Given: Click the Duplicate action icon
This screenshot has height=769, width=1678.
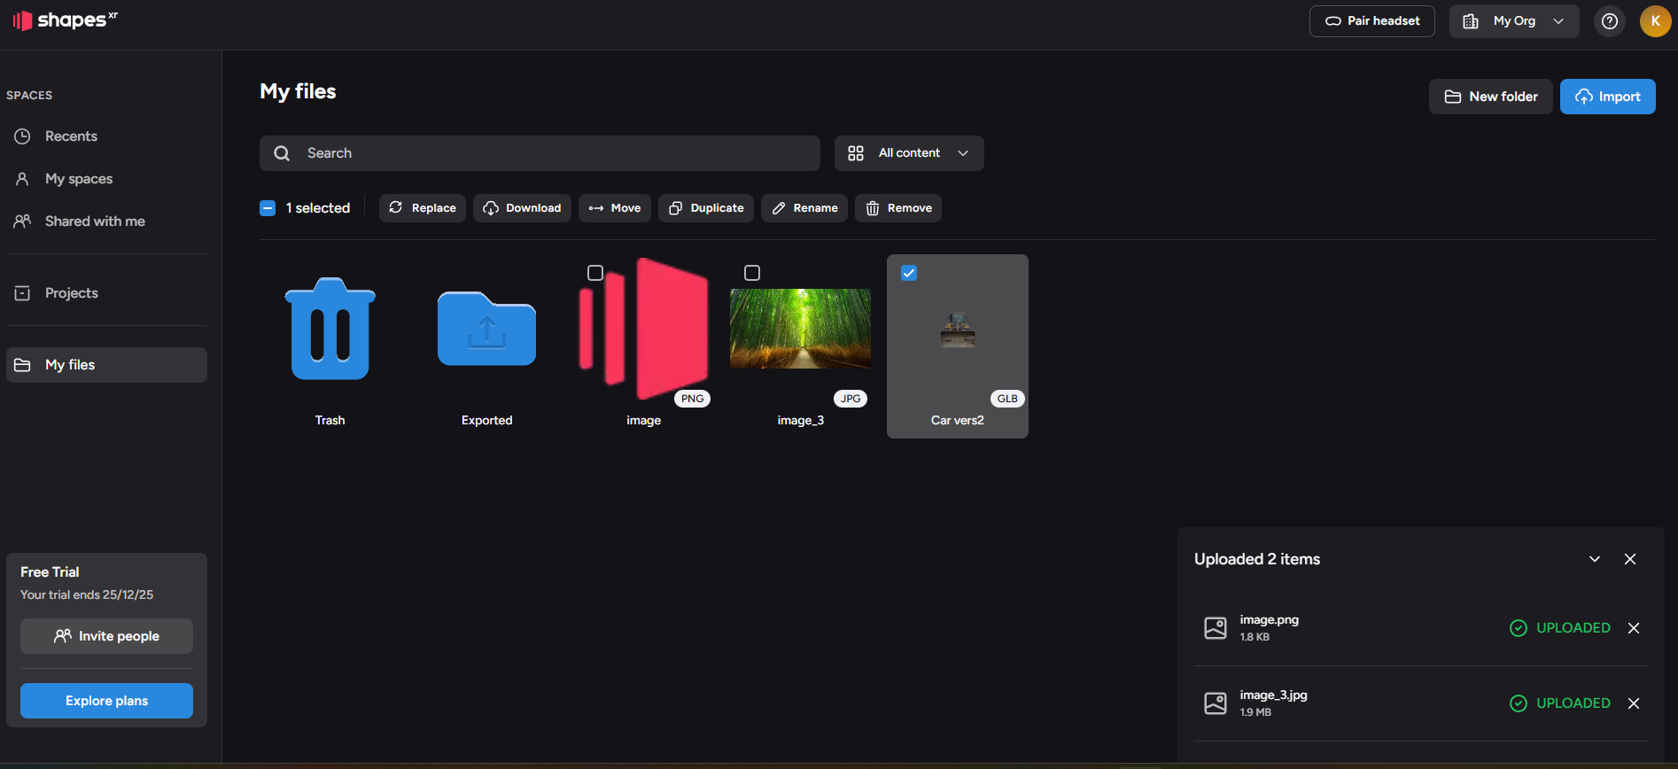Looking at the screenshot, I should click(x=676, y=208).
